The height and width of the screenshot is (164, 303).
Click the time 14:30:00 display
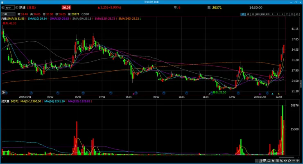click(256, 7)
